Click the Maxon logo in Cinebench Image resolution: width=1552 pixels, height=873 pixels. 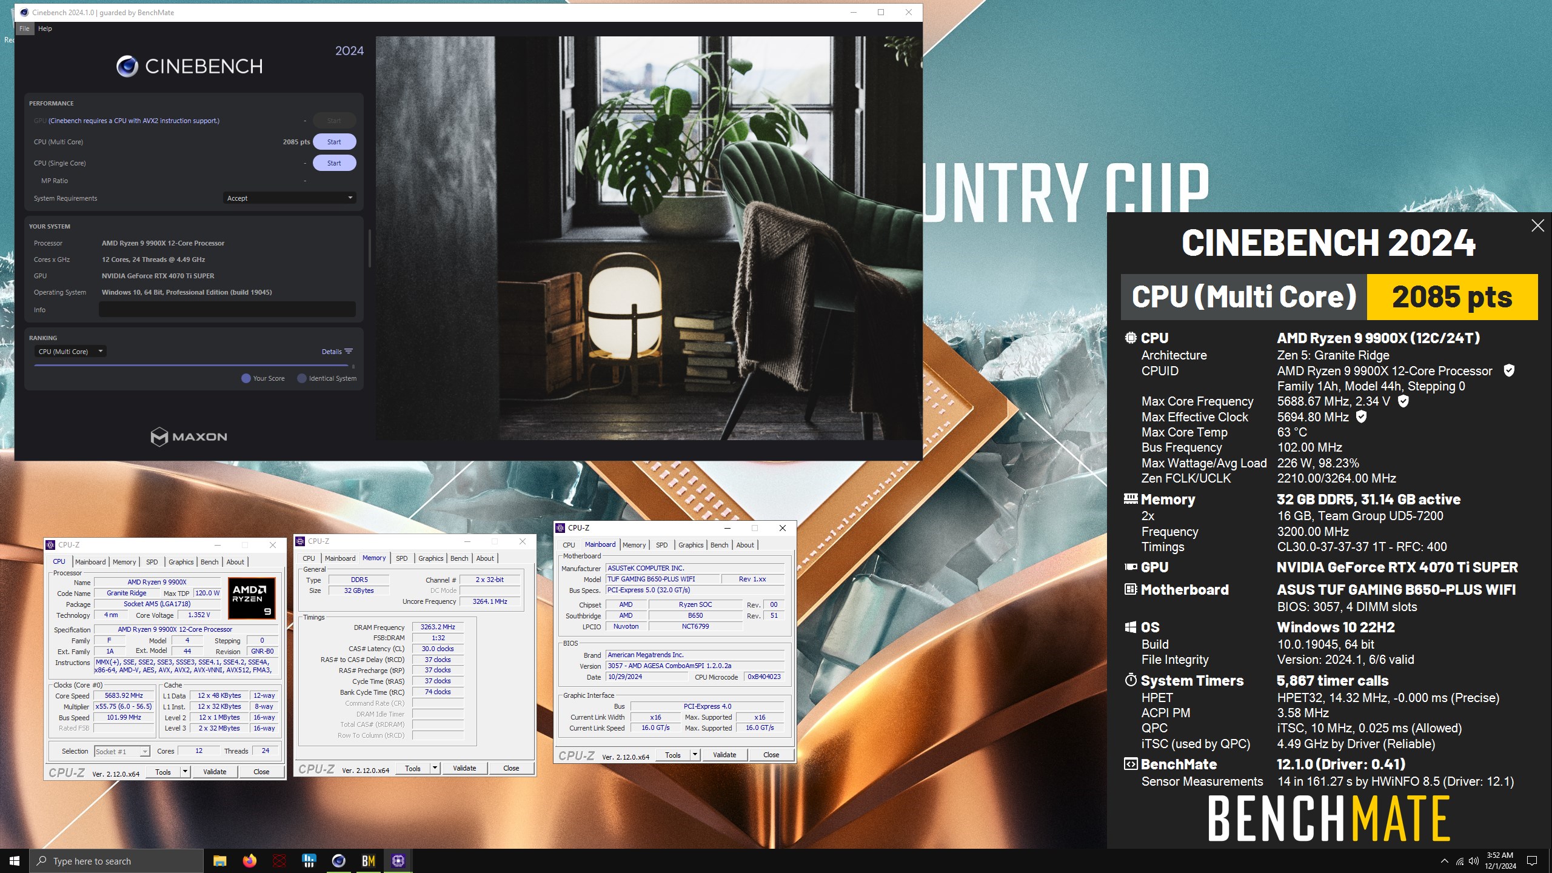click(x=189, y=436)
